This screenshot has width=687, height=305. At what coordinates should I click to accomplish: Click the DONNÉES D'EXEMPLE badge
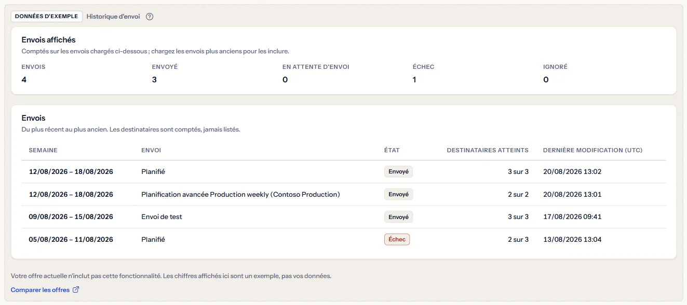tap(47, 17)
